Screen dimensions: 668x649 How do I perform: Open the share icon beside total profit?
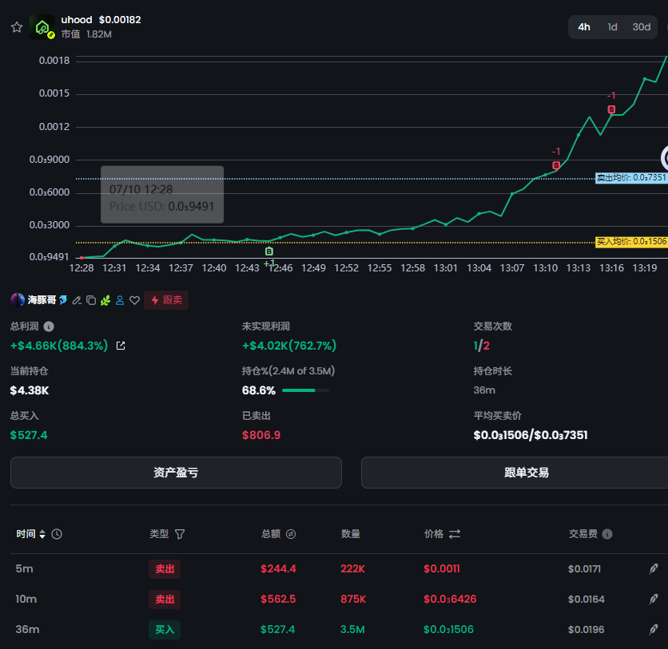click(x=121, y=346)
